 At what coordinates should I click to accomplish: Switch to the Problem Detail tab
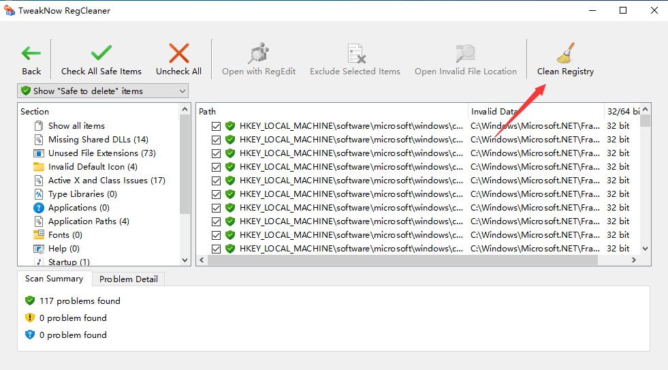[129, 279]
